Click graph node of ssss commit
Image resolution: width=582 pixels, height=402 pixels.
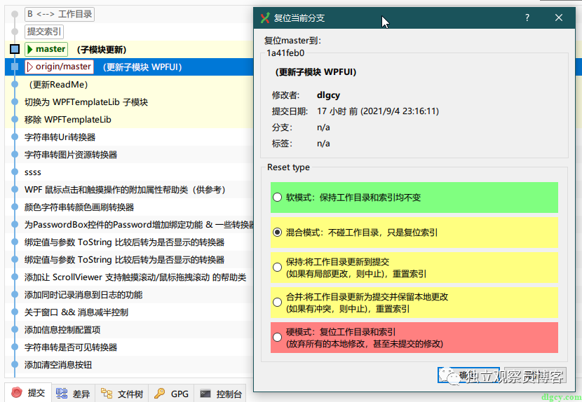tap(15, 172)
